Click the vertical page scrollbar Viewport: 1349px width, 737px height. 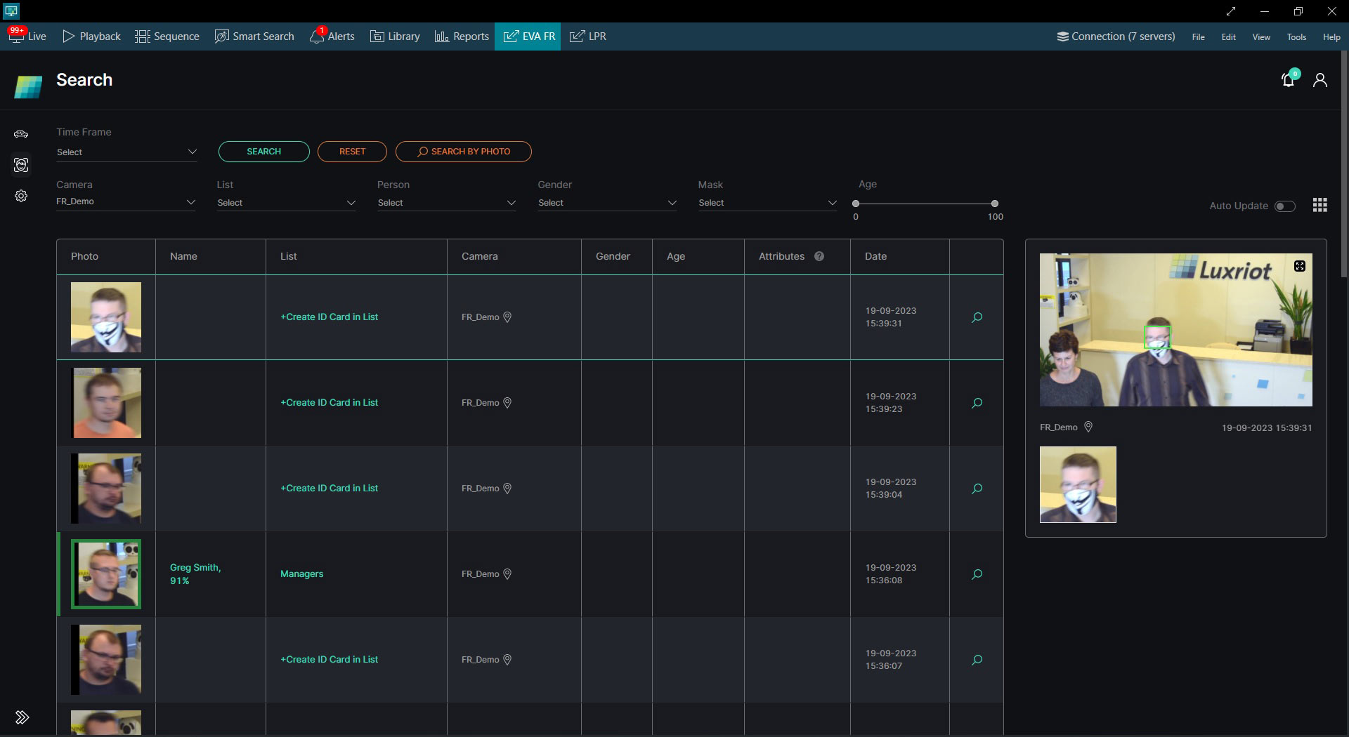[x=1344, y=164]
